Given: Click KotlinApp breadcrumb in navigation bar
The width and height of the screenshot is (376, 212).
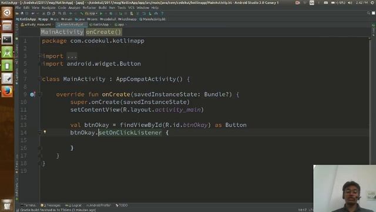Looking at the screenshot, I should [x=26, y=19].
